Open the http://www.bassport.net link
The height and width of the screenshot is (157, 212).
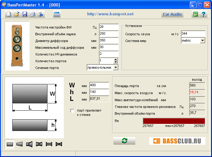110,14
